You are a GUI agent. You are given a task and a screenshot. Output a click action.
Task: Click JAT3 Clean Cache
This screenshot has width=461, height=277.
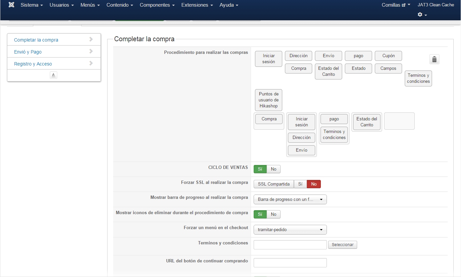click(x=436, y=5)
